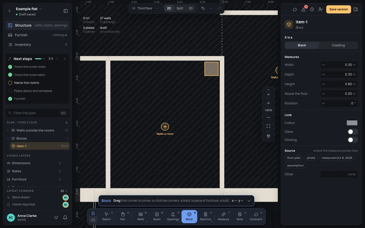Click the Select arrow tool
This screenshot has height=228, width=365.
[106, 216]
